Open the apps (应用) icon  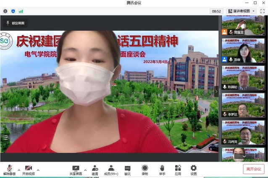(x=178, y=168)
